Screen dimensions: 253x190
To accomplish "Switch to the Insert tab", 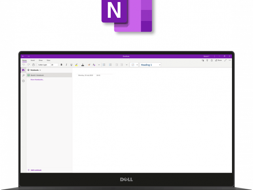I will click(32, 60).
